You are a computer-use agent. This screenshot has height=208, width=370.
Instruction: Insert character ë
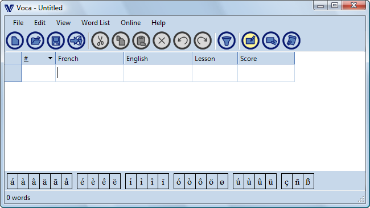[x=115, y=182]
